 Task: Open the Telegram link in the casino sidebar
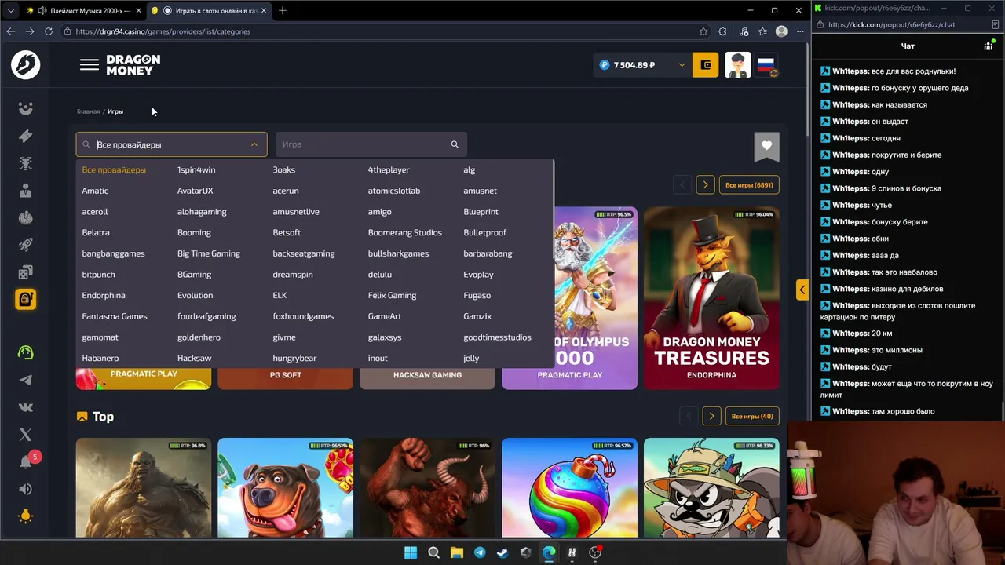26,381
